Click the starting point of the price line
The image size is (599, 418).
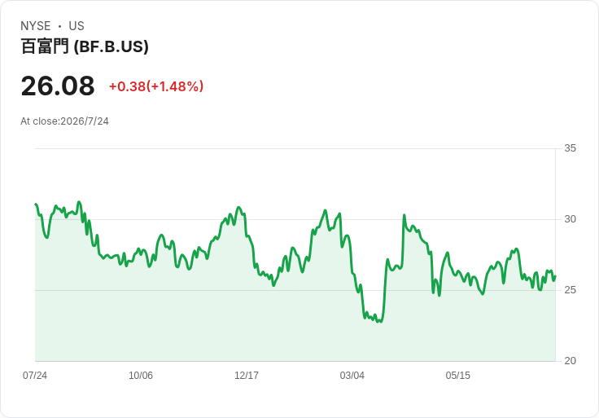coord(36,205)
